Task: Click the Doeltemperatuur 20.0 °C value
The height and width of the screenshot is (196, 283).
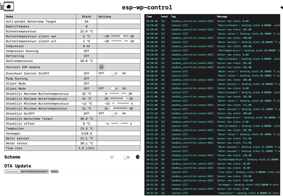Action: pyautogui.click(x=86, y=61)
